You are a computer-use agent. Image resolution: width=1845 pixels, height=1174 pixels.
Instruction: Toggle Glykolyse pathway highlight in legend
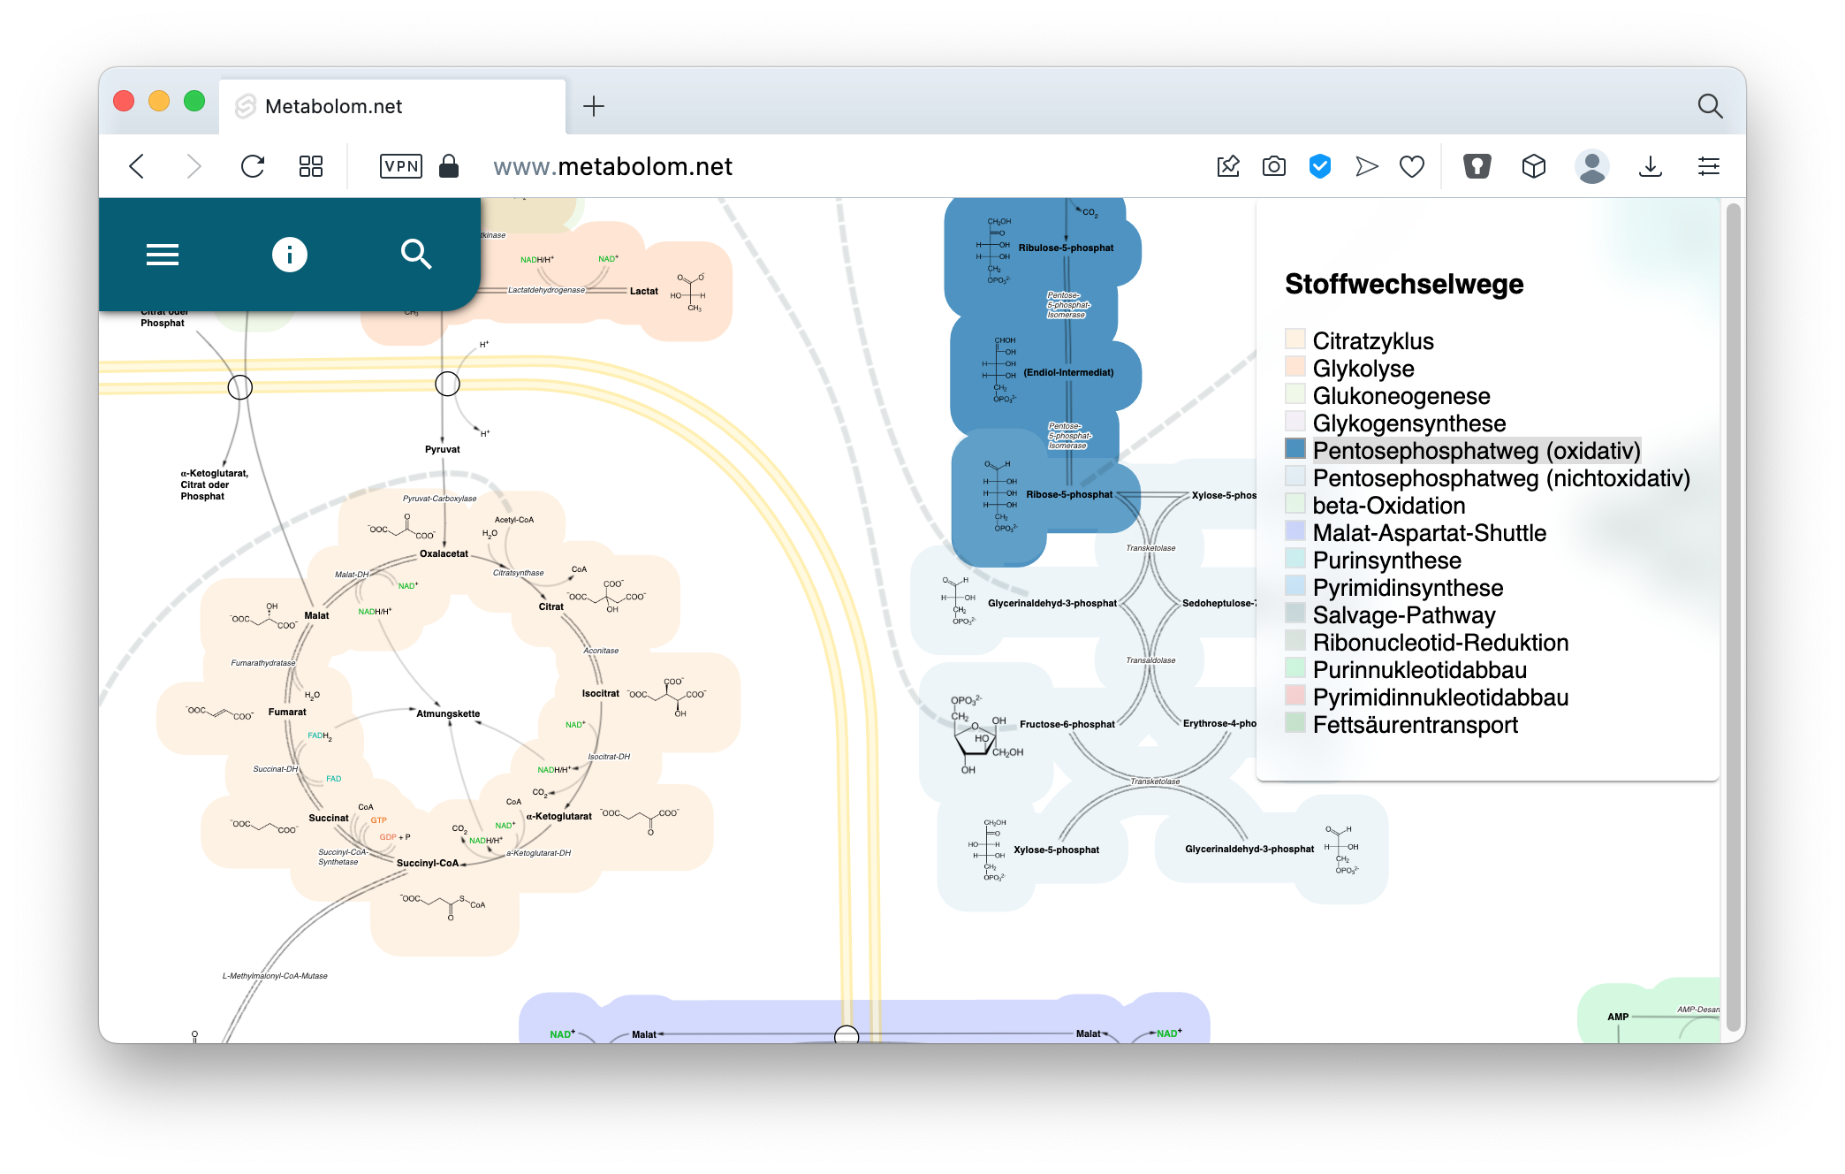1363,369
